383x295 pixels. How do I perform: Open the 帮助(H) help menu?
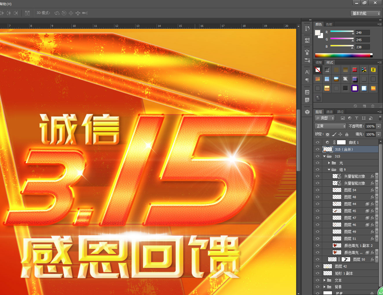pyautogui.click(x=6, y=4)
